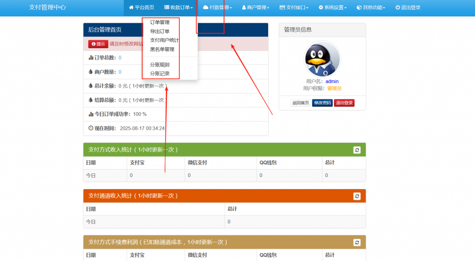Expand the 支付接口 menu

(294, 8)
